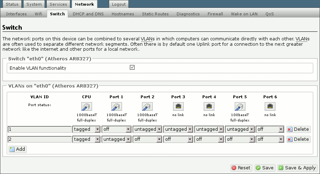The height and width of the screenshot is (174, 320).
Task: Add a new VLAN entry
Action: click(x=17, y=149)
